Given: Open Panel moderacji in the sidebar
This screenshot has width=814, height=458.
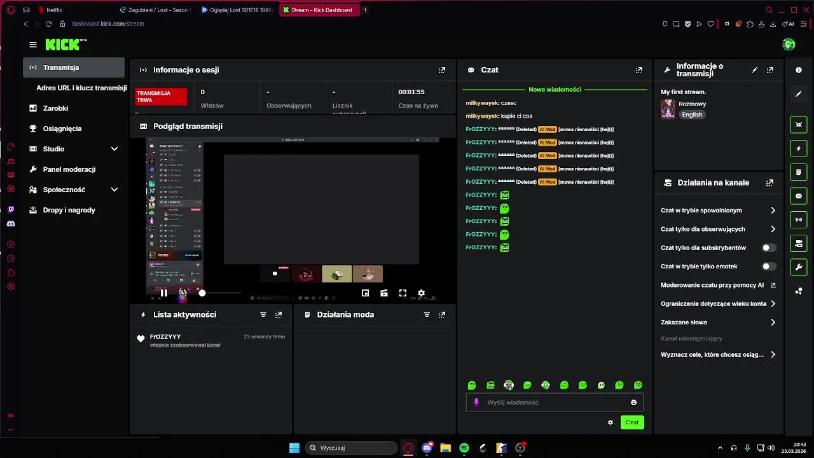Looking at the screenshot, I should pyautogui.click(x=74, y=169).
